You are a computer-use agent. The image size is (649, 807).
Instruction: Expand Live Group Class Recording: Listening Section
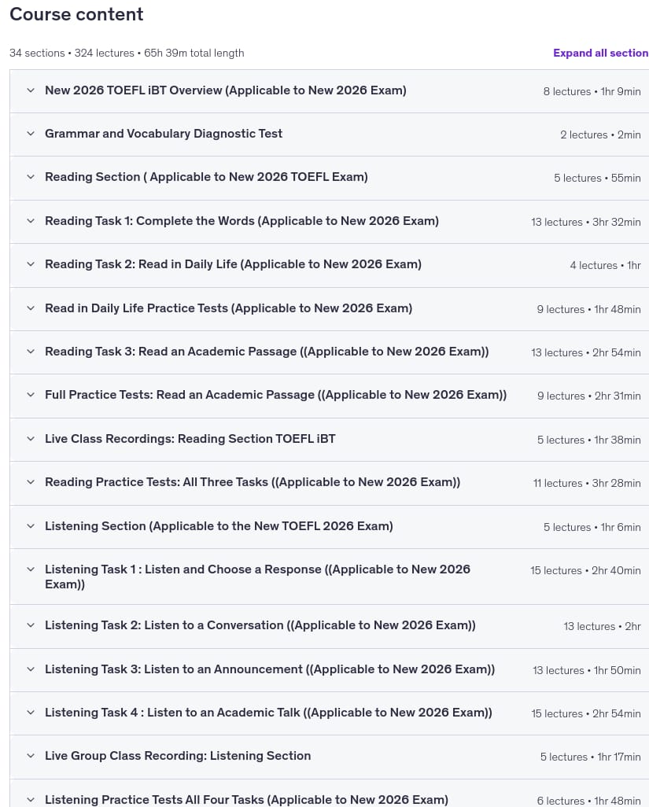31,756
